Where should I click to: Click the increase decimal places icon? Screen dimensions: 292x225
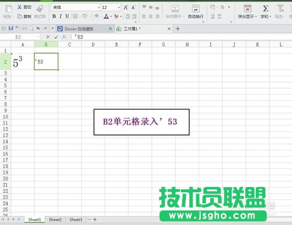tap(213, 16)
